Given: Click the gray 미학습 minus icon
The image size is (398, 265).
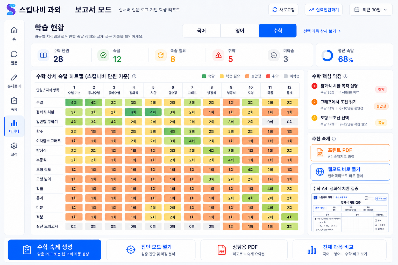Looking at the screenshot, I should click(274, 55).
